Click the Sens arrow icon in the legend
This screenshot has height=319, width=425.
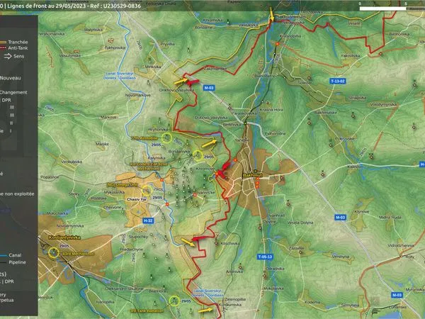click(x=8, y=56)
